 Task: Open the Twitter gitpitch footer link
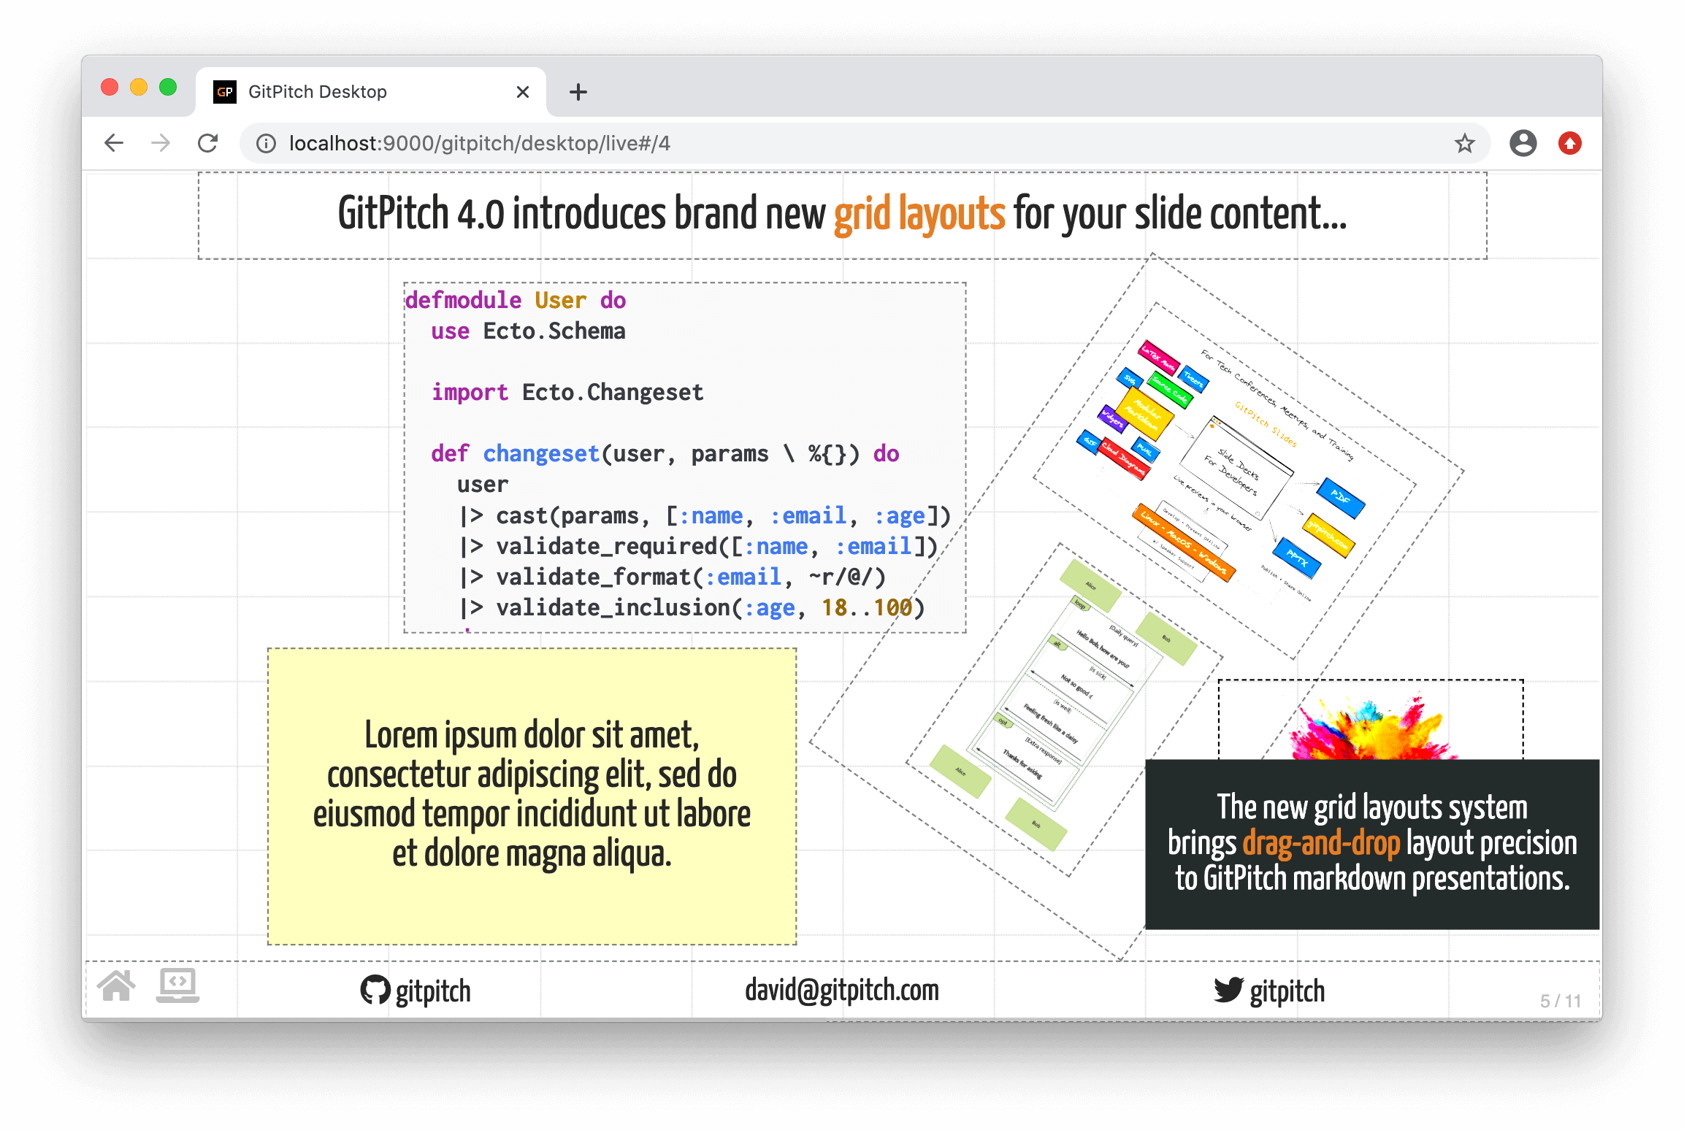click(1269, 991)
